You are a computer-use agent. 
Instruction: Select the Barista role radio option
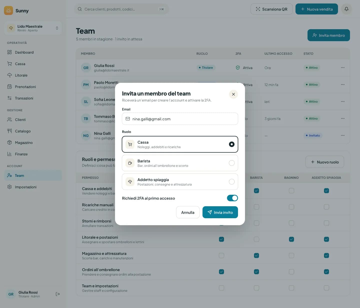(x=180, y=163)
